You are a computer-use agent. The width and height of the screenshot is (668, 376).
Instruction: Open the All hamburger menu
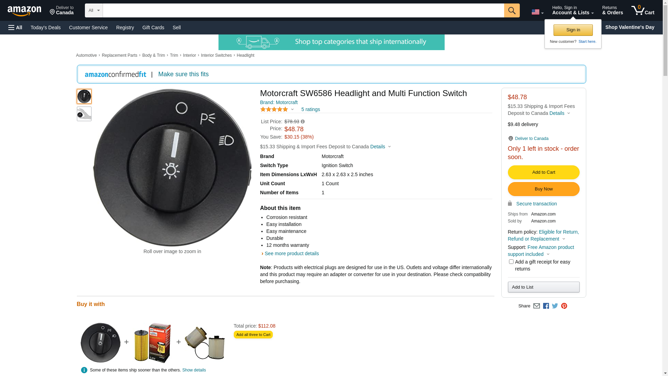pos(15,28)
